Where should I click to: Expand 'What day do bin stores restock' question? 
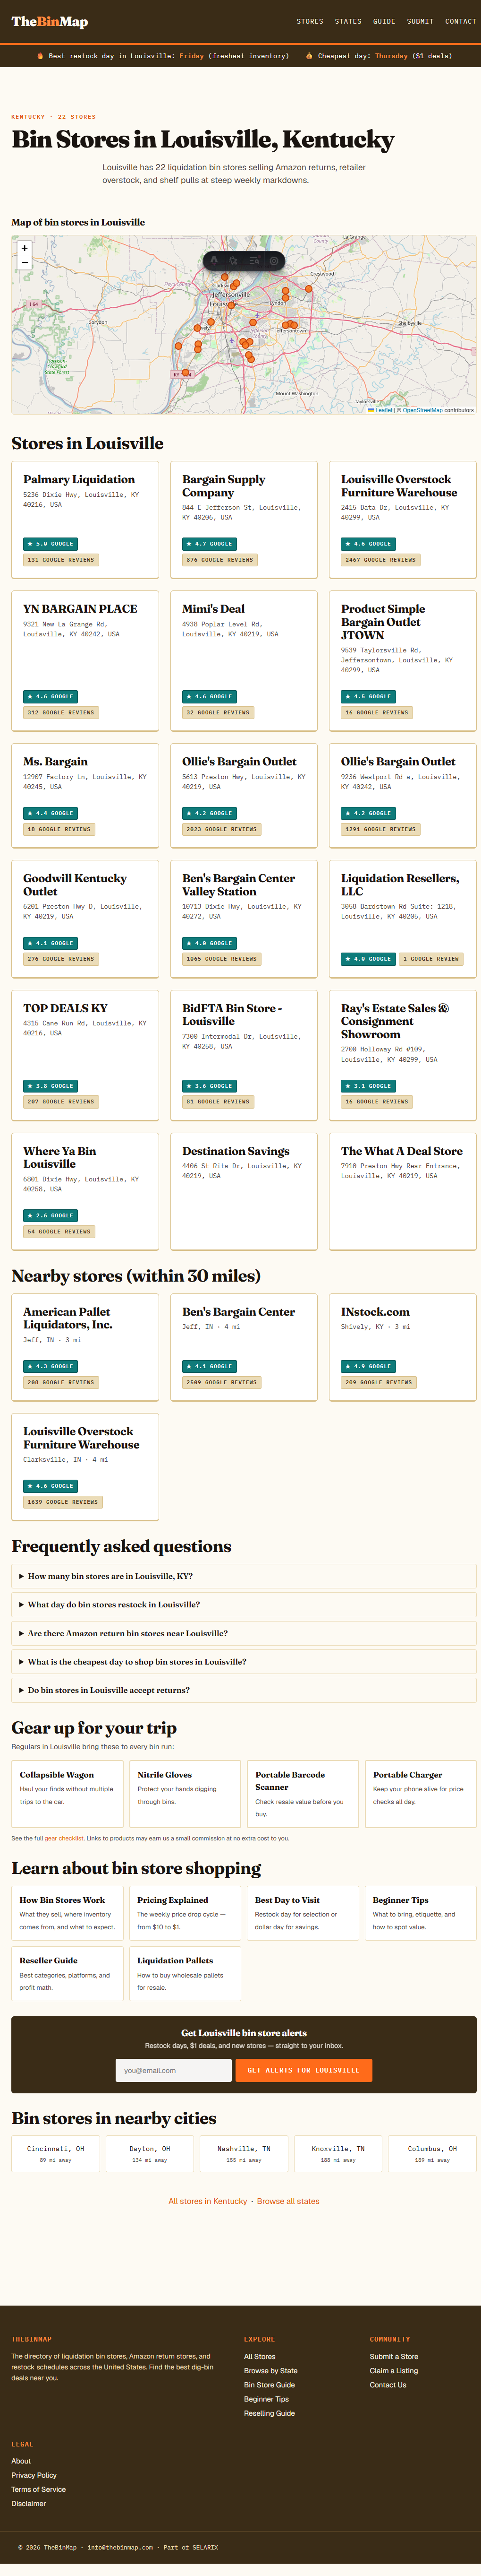point(244,1604)
